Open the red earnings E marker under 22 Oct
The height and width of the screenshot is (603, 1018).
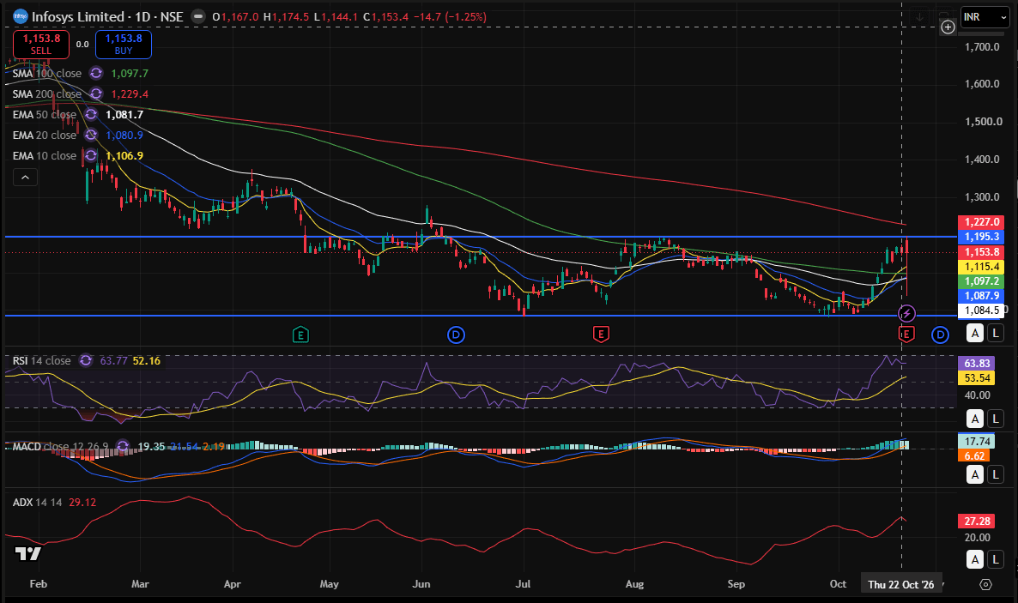tap(906, 335)
